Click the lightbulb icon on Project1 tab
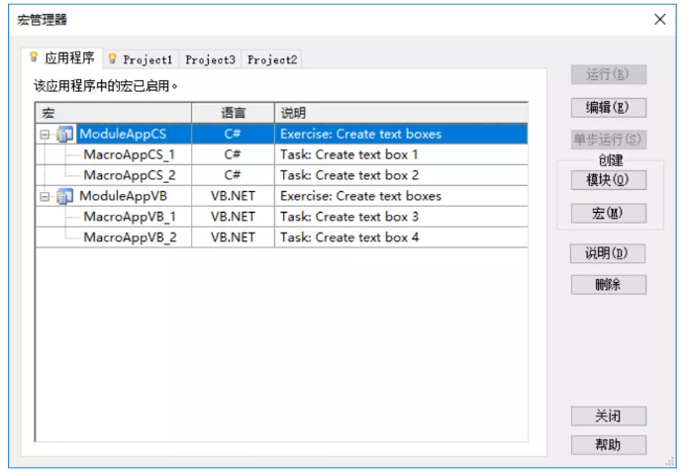685x474 pixels. pos(112,58)
